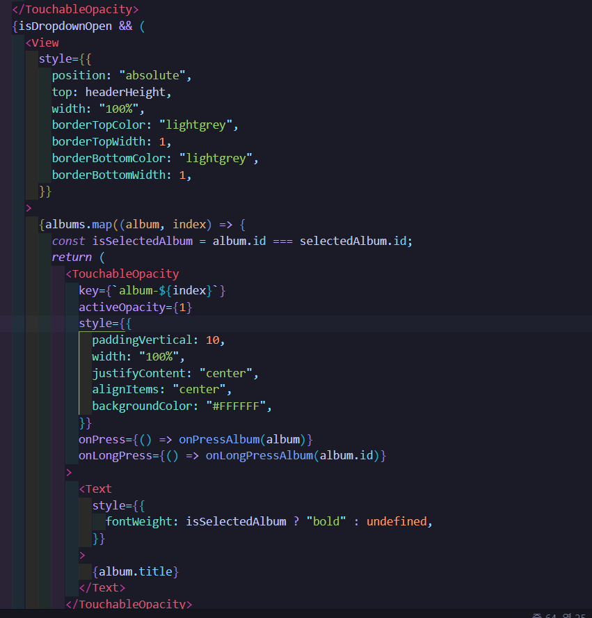Click the 'backgroundColor' property
This screenshot has width=592, height=618.
tap(142, 406)
